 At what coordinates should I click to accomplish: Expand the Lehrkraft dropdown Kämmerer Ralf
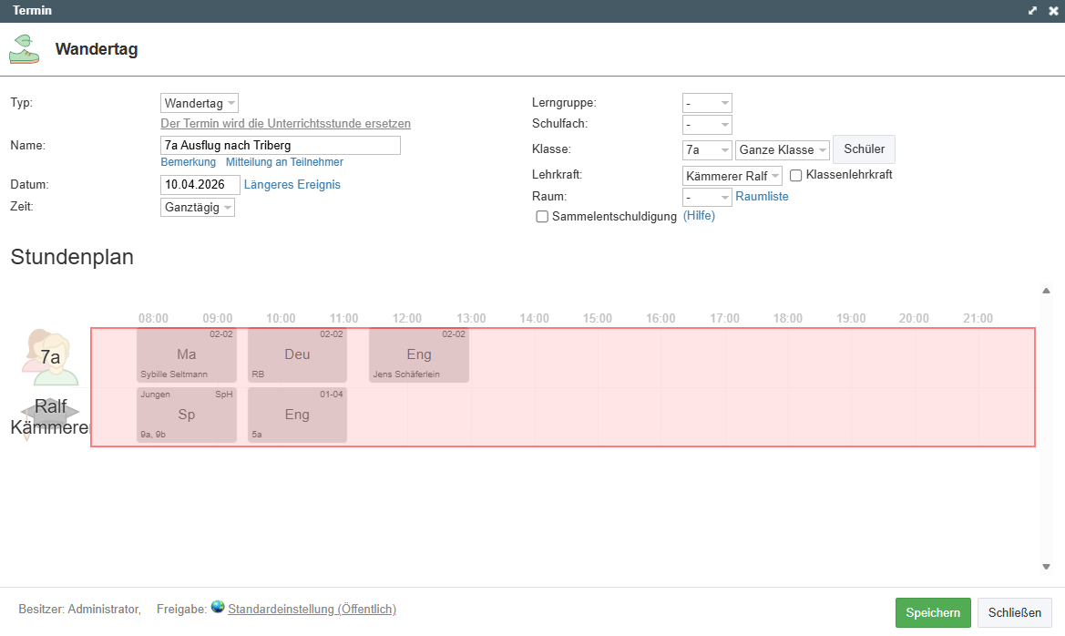tap(732, 176)
